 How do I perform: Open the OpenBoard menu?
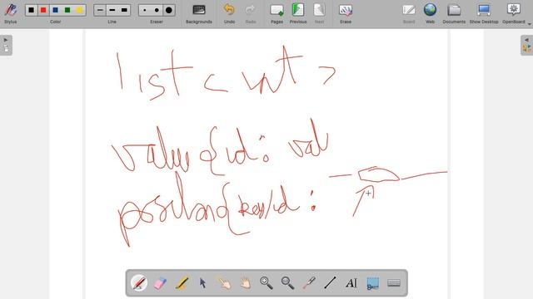[514, 13]
